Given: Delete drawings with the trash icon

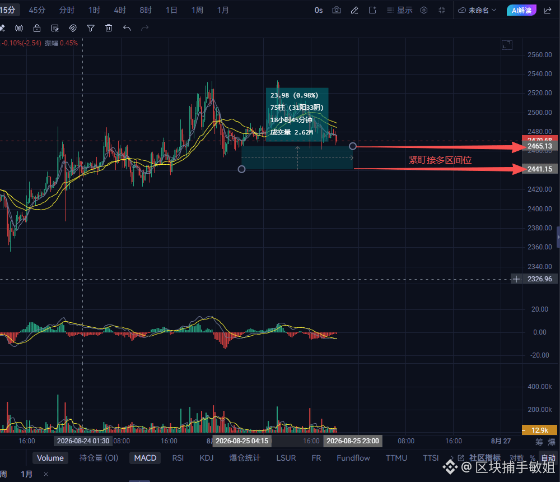Looking at the screenshot, I should pyautogui.click(x=109, y=28).
